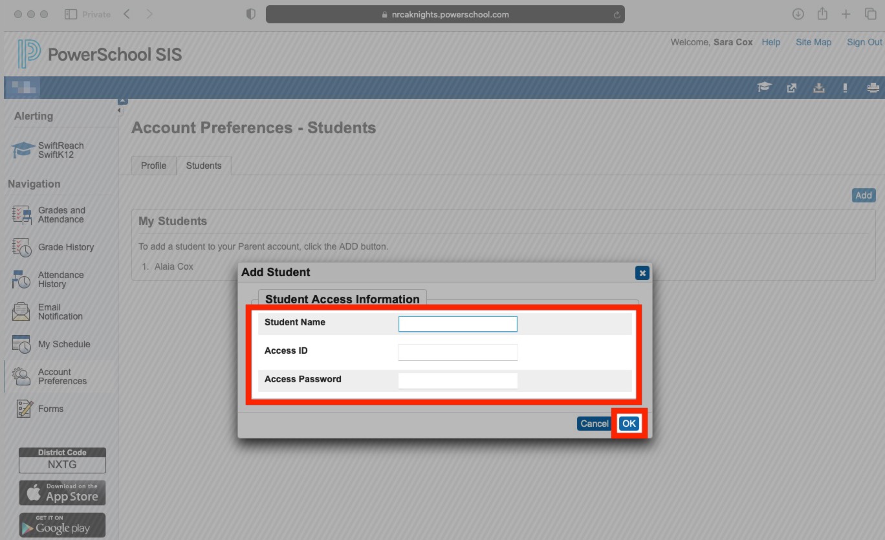Collapse the header with the up arrow
This screenshot has width=885, height=540.
tap(122, 100)
